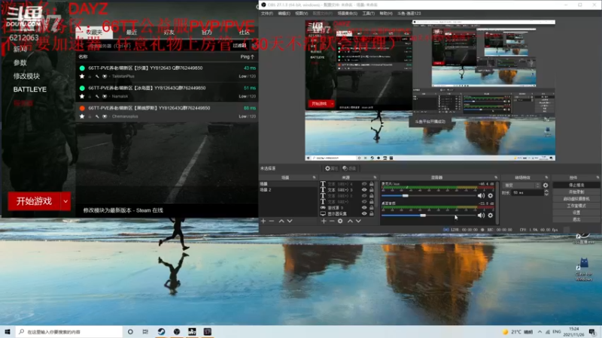Open 桌面音频 audio settings gear in OBS mixer
602x338 pixels.
coord(491,216)
